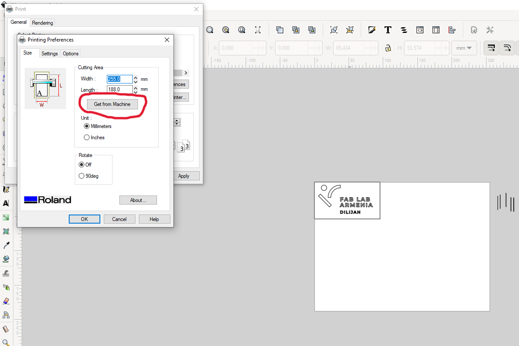Click the About... button
Image resolution: width=519 pixels, height=346 pixels.
point(138,200)
